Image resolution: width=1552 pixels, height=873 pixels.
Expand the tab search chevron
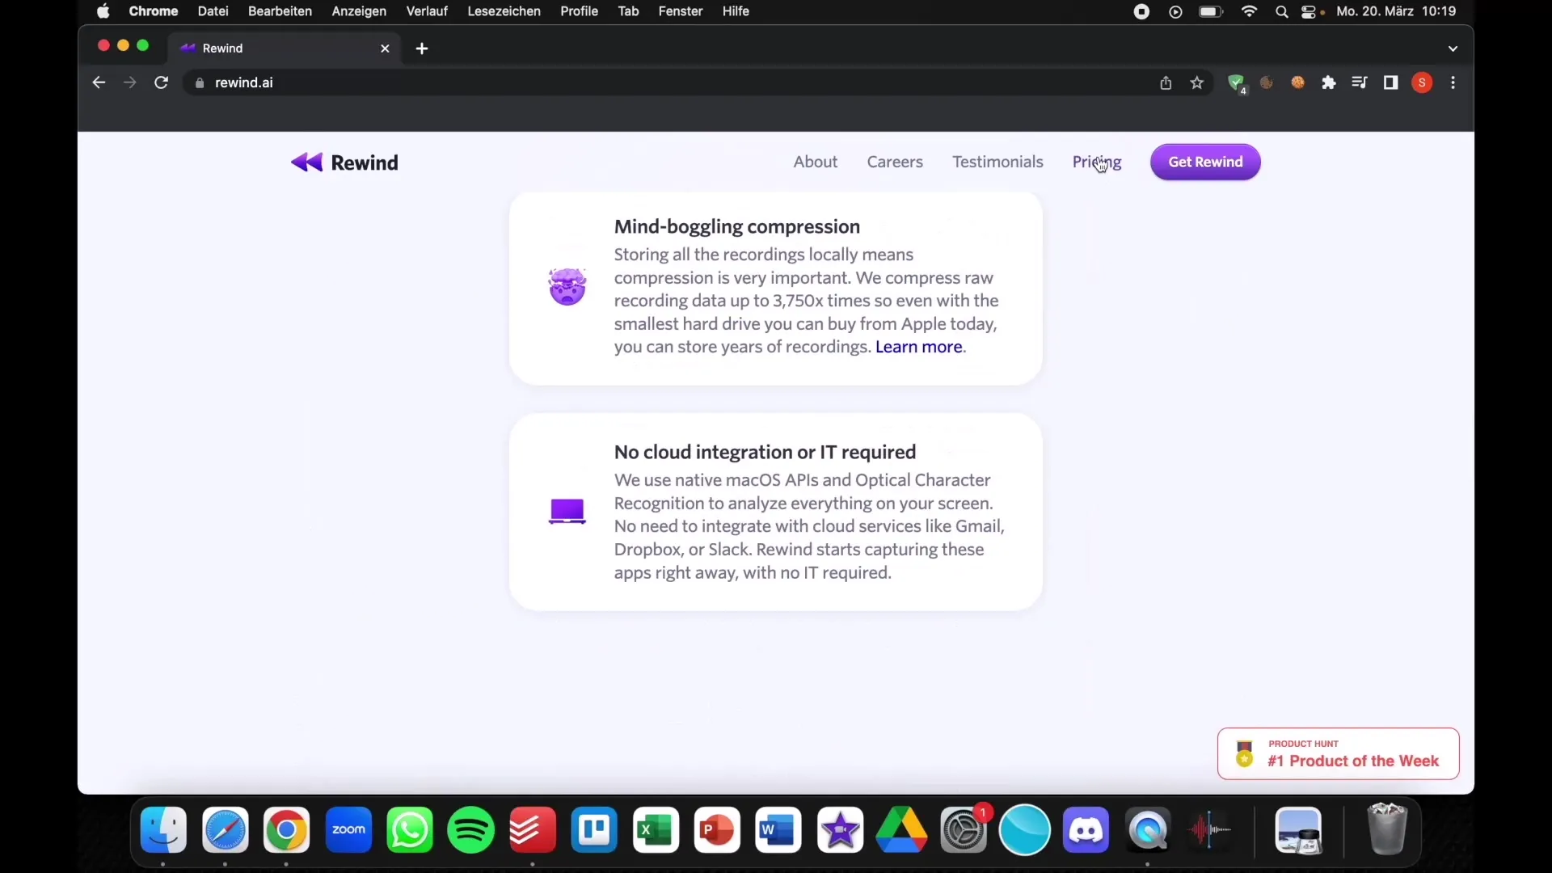point(1453,48)
